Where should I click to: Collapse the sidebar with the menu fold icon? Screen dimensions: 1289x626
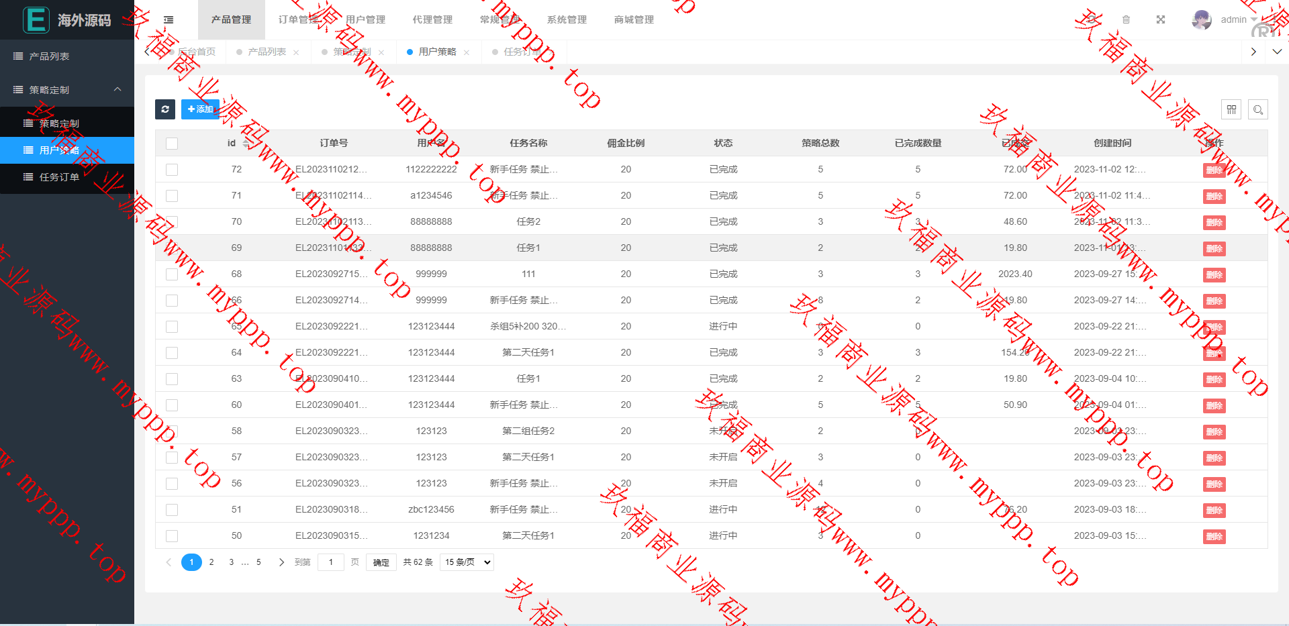(x=169, y=20)
